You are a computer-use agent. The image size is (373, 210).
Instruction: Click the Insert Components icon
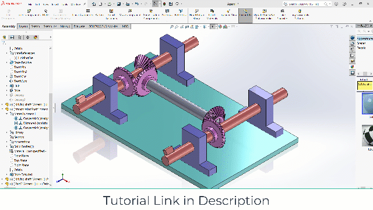pyautogui.click(x=29, y=11)
